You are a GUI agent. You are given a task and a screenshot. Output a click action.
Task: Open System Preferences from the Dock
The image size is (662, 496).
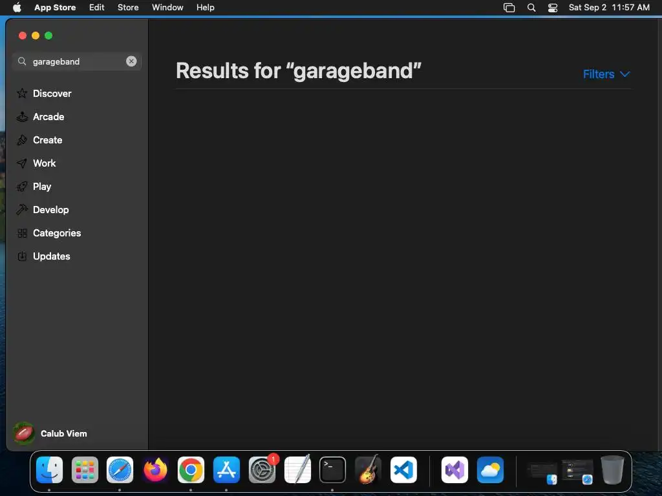click(x=262, y=470)
